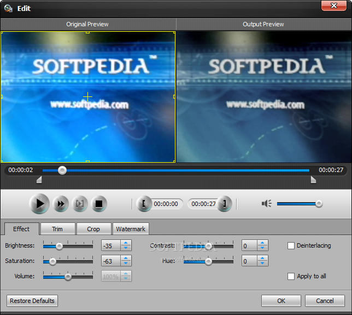Increase Contrast with the up arrow
Image resolution: width=352 pixels, height=315 pixels.
(x=262, y=243)
